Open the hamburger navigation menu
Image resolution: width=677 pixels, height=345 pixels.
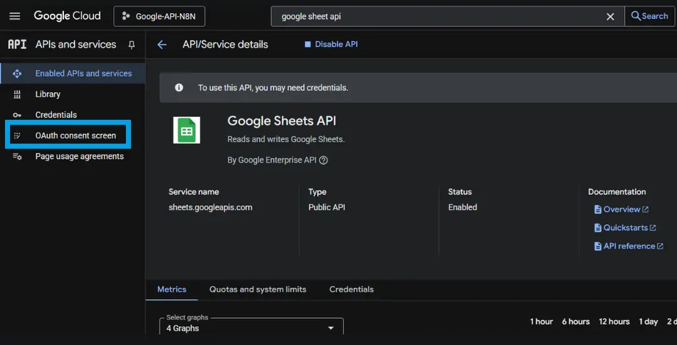click(15, 16)
